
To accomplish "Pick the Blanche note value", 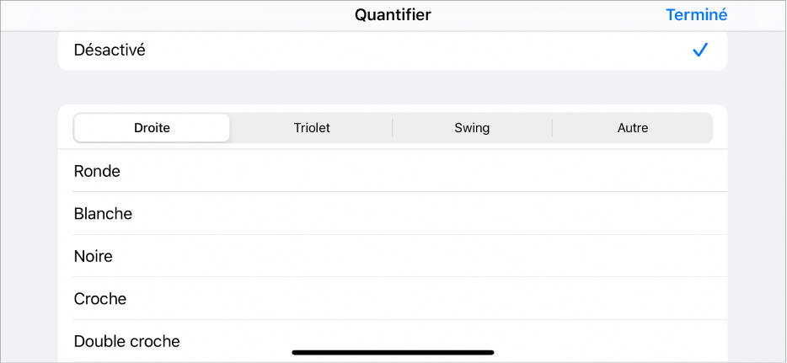I will 104,214.
